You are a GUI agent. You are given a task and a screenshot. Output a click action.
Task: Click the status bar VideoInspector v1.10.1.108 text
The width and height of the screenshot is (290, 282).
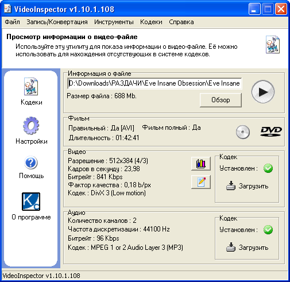(x=41, y=276)
